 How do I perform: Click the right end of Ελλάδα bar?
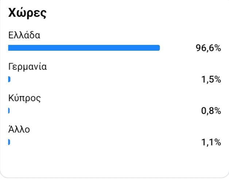(x=158, y=48)
